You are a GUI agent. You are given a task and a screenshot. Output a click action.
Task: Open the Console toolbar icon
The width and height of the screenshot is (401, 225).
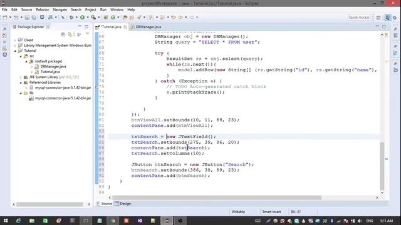(42, 17)
